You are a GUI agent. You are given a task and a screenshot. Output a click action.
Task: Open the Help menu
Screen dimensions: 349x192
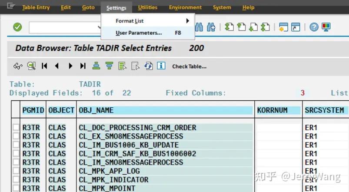pos(248,7)
